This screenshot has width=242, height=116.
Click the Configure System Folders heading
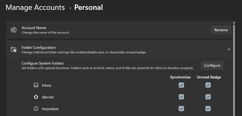click(42, 63)
